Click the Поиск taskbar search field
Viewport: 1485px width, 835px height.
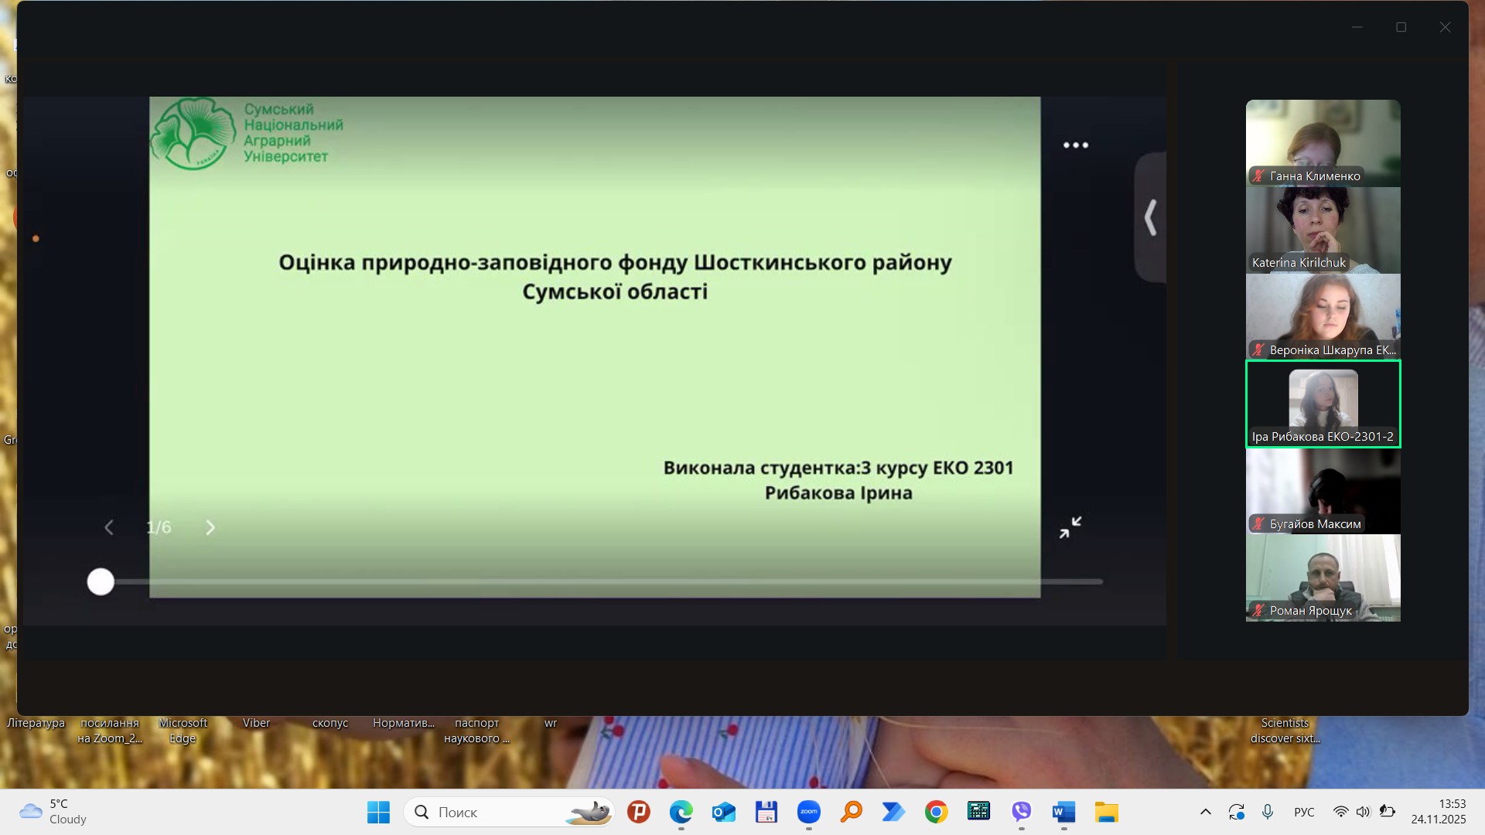click(x=495, y=812)
